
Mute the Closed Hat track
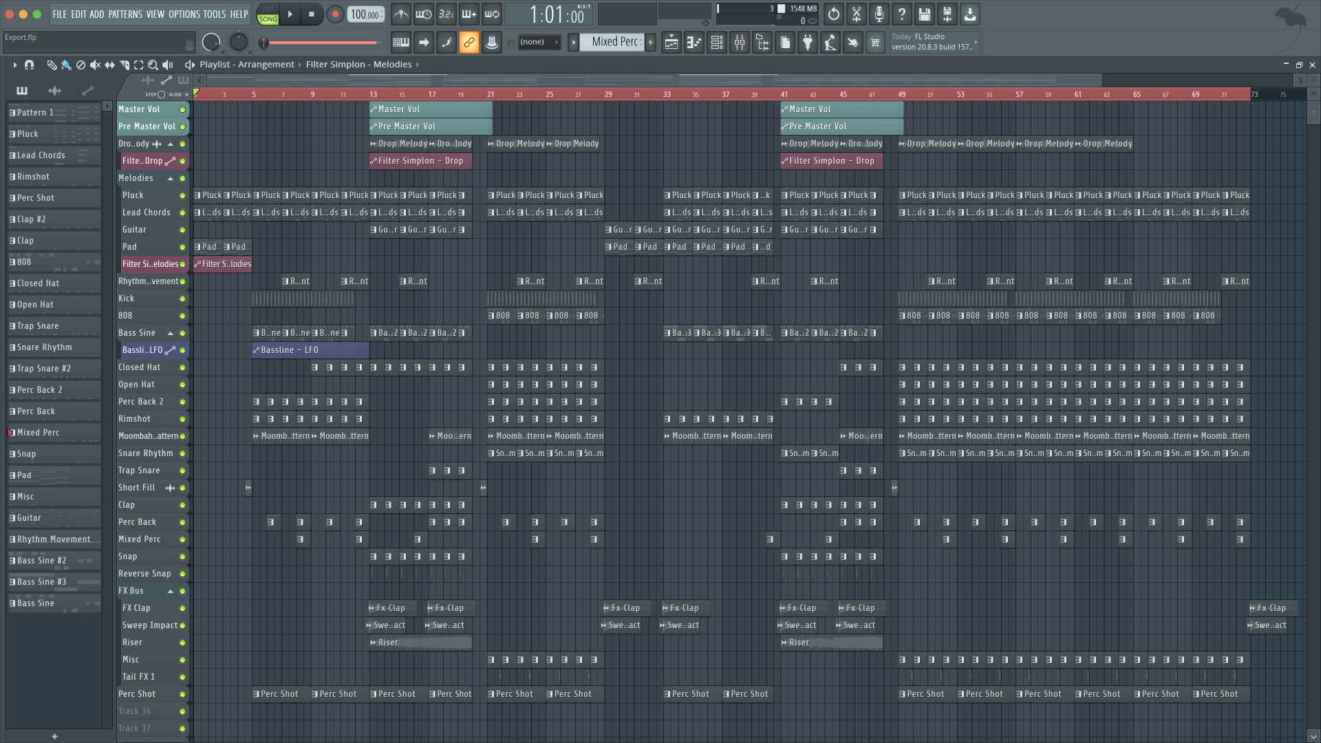pos(182,367)
